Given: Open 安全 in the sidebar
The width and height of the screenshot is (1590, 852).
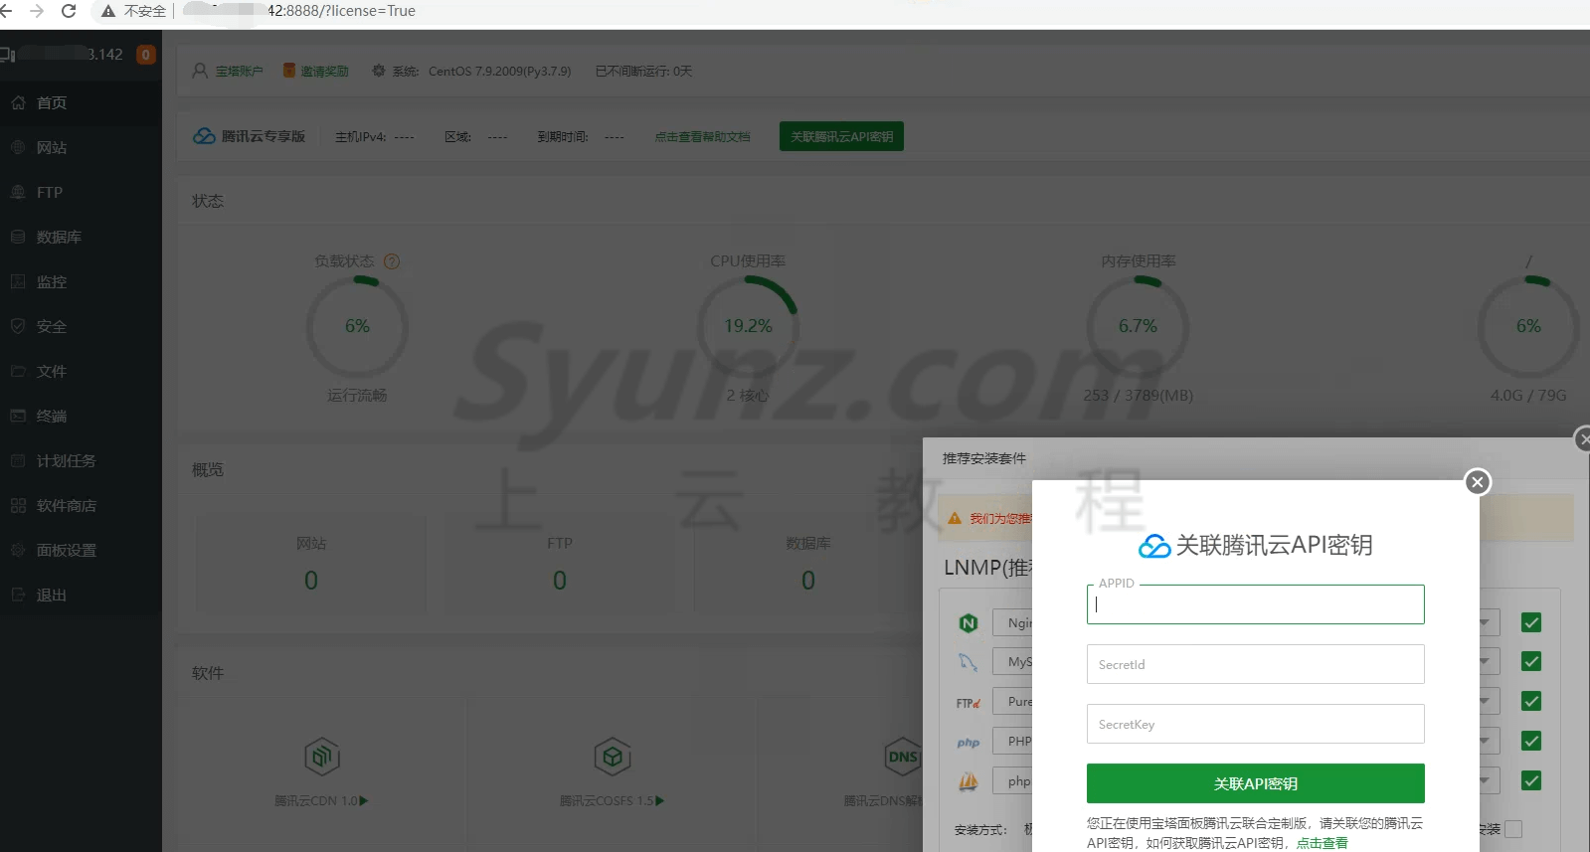Looking at the screenshot, I should 52,326.
